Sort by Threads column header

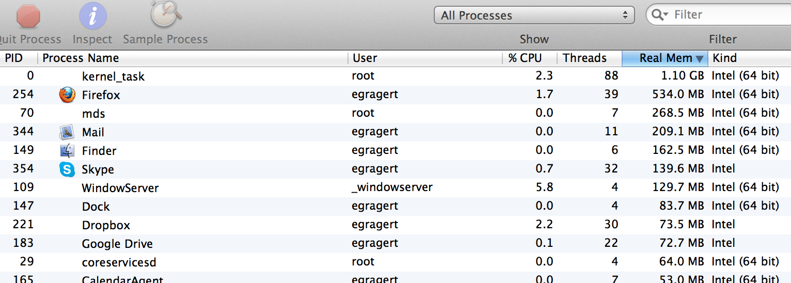pyautogui.click(x=590, y=58)
